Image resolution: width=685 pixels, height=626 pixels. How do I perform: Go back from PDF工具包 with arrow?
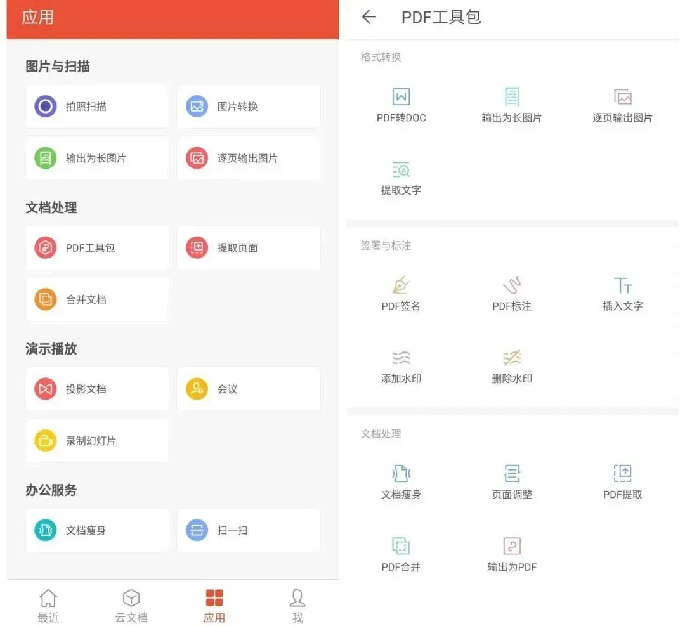[369, 17]
